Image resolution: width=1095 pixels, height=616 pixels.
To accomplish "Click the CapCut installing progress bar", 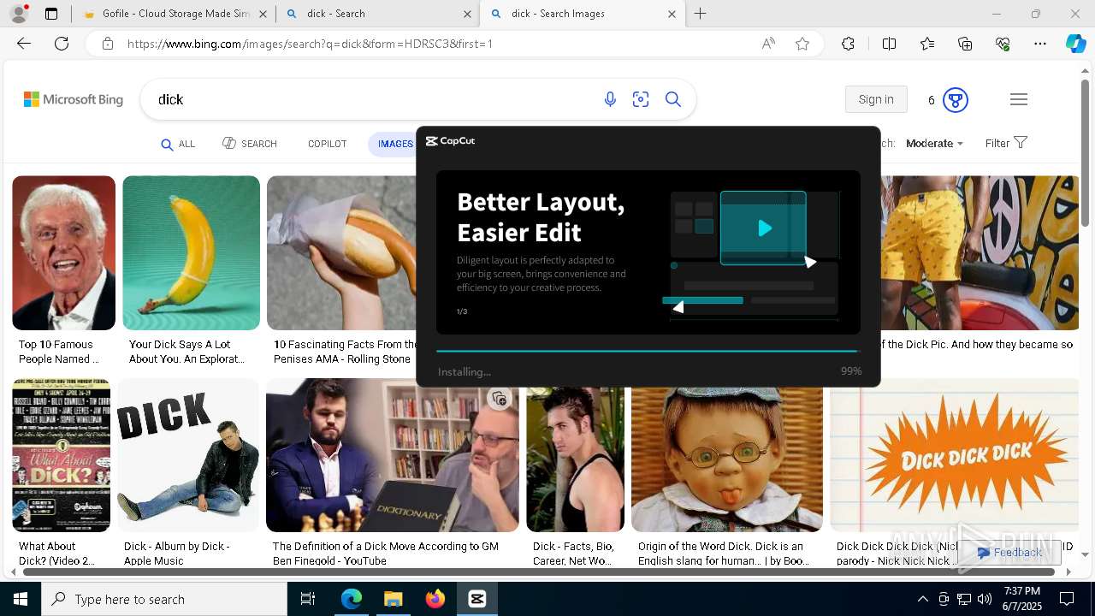I will coord(648,351).
